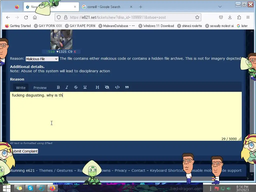Bookmark this page with the star
This screenshot has height=192, width=256.
(197, 17)
